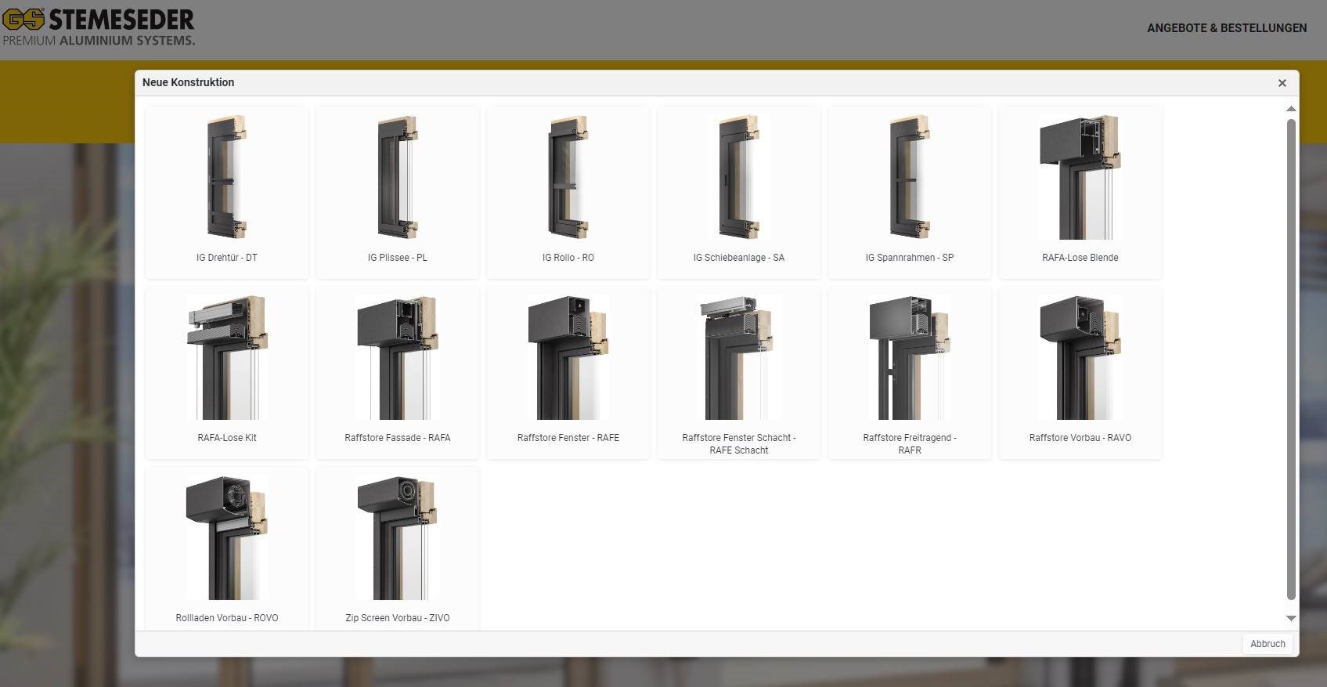
Task: Click the dialog's vertical scrollbar thumb
Action: click(1291, 360)
